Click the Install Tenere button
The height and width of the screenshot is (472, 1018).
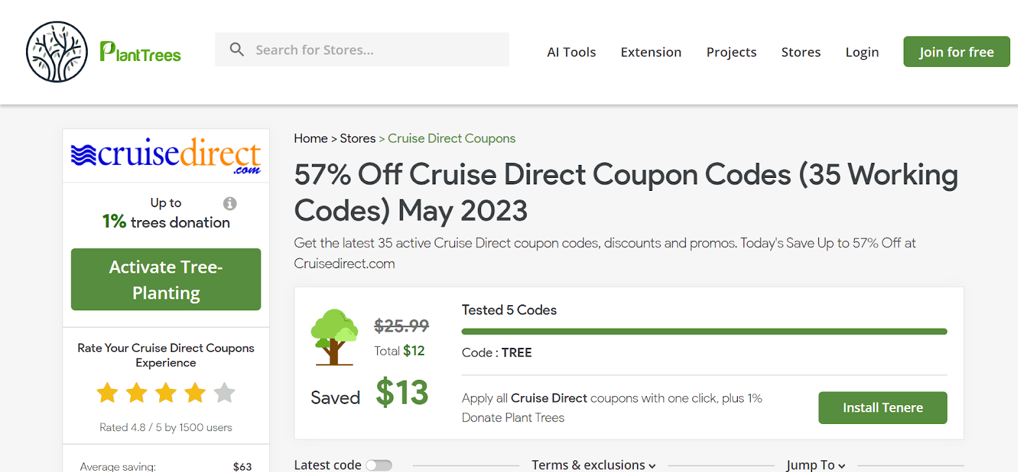point(882,408)
